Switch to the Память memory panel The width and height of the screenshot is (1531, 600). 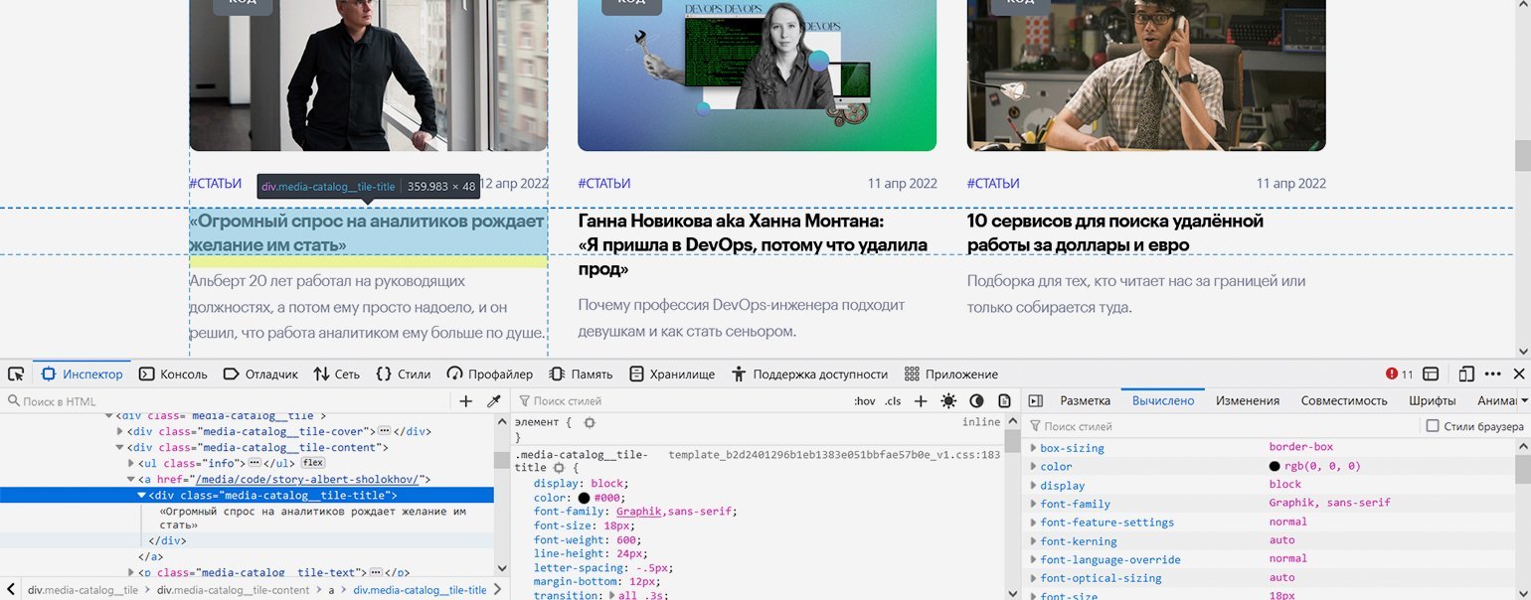click(x=582, y=375)
